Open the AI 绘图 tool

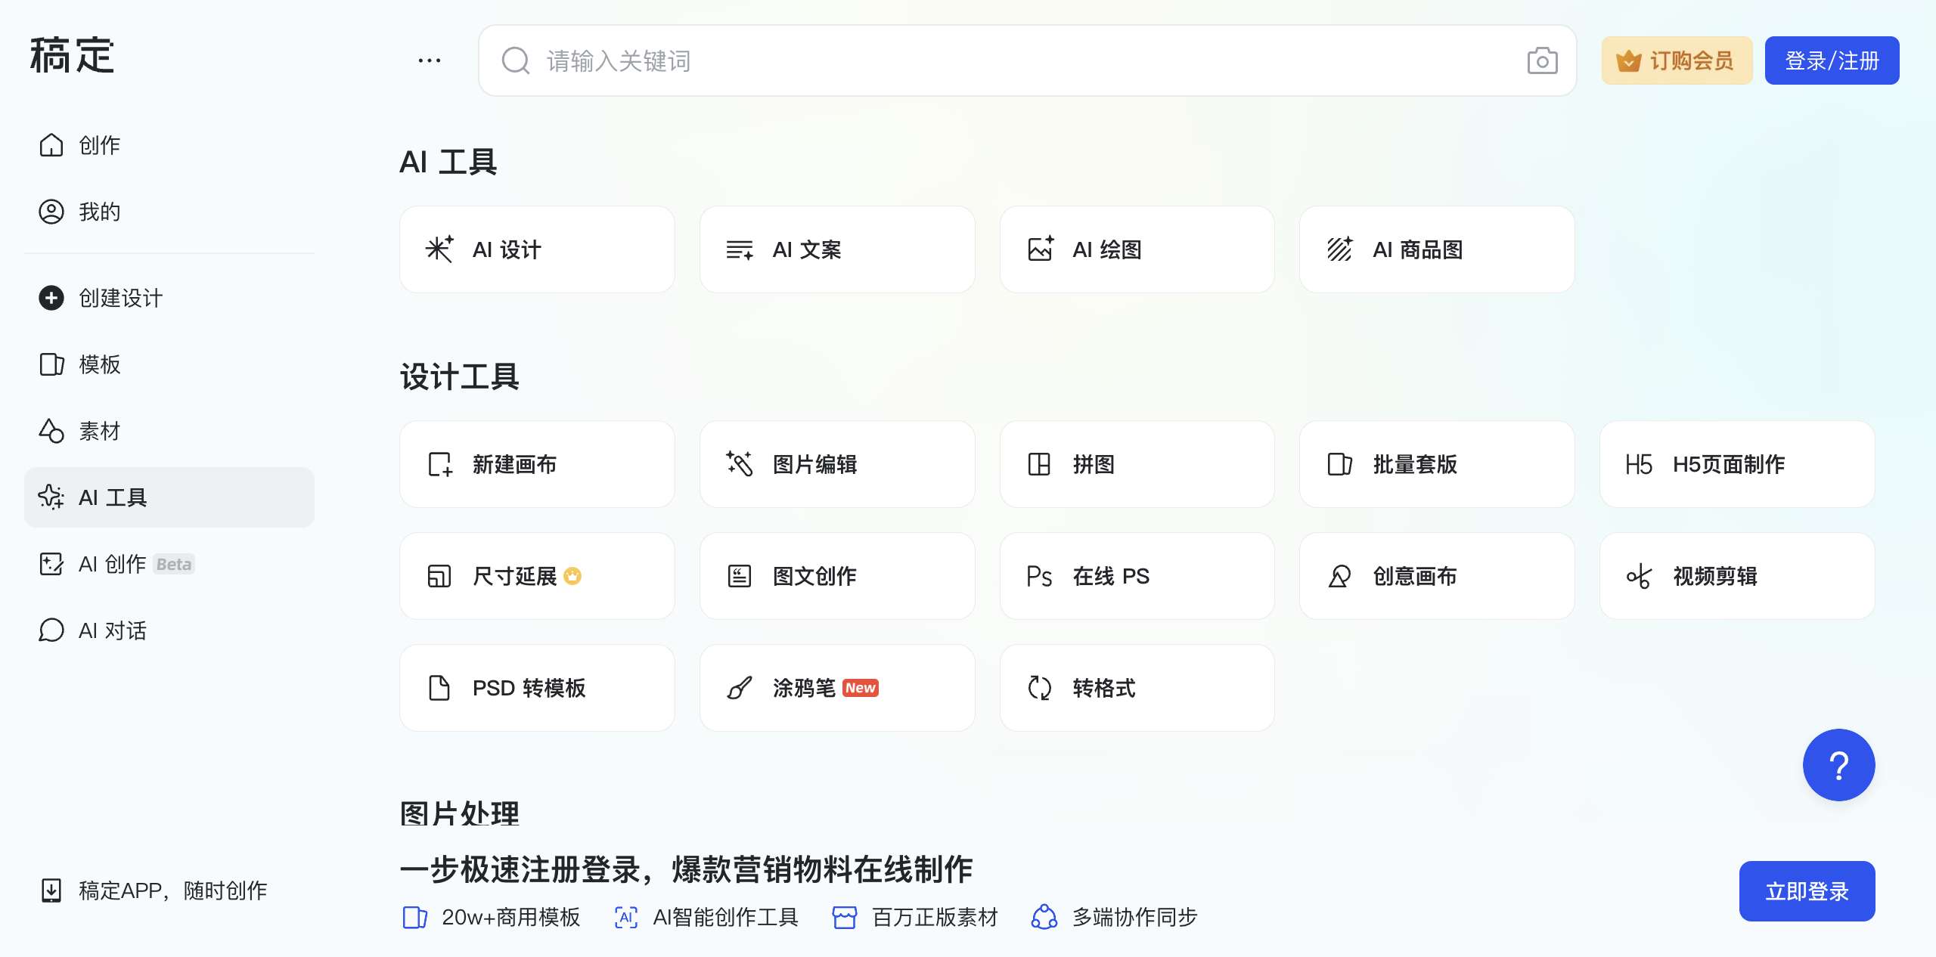coord(1137,249)
